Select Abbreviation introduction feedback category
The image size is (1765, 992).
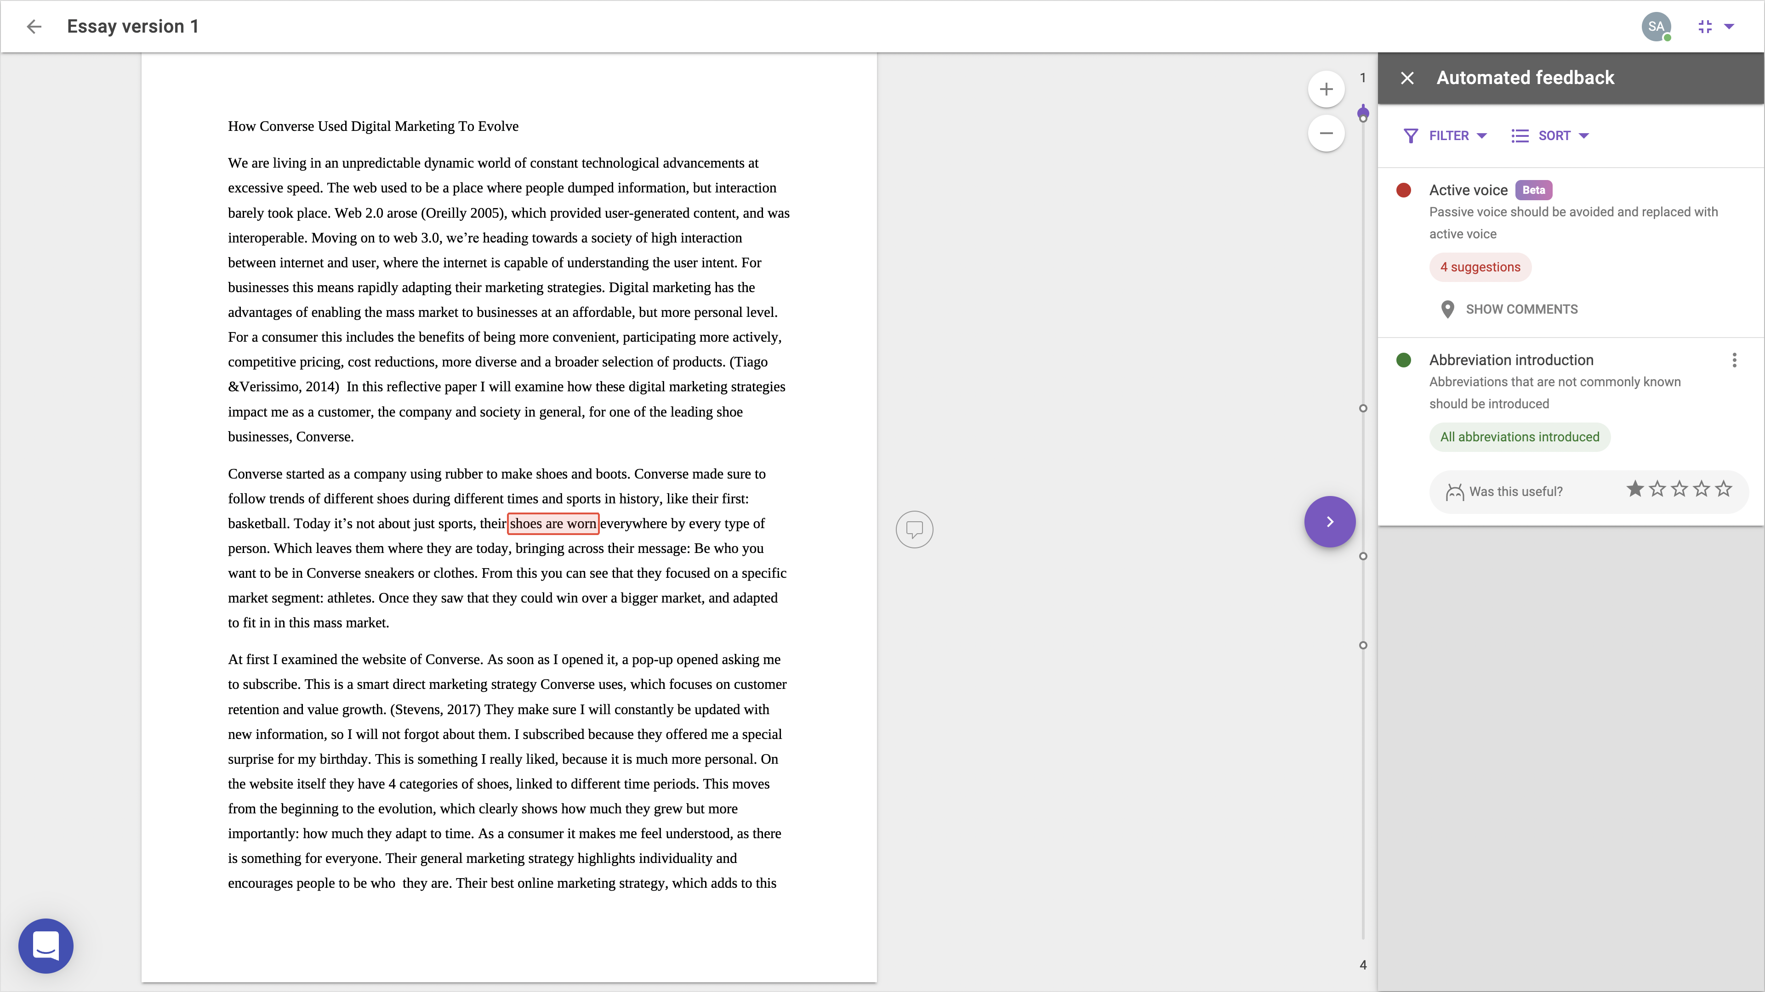point(1511,360)
